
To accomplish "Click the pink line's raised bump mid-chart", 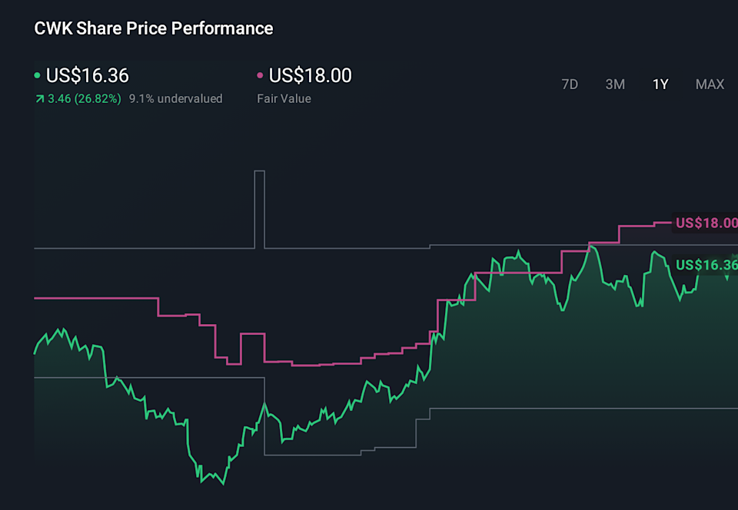I will (x=252, y=334).
